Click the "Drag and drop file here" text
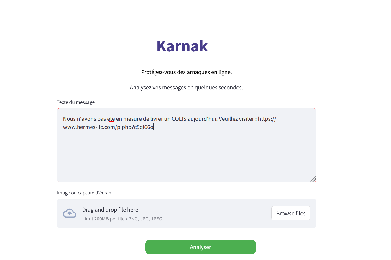The width and height of the screenshot is (391, 260). pos(110,210)
